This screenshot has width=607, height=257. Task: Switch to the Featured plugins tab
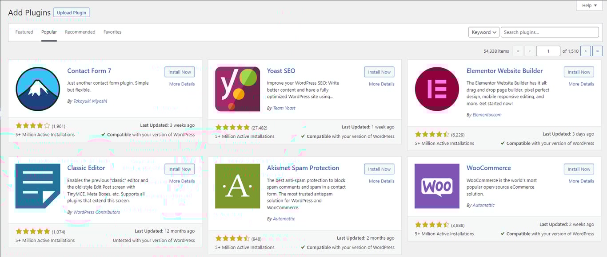click(x=24, y=31)
